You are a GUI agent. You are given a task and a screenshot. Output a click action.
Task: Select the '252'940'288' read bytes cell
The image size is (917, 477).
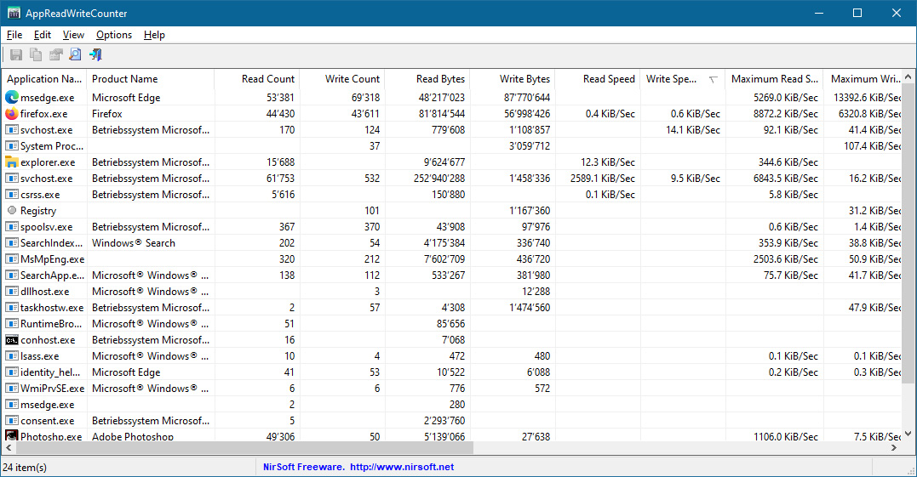tap(439, 178)
